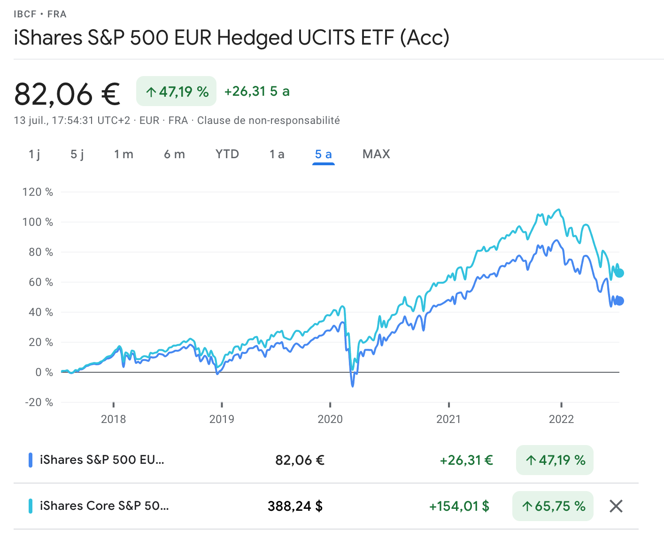This screenshot has width=664, height=538.
Task: Click the dark blue chart endpoint dot
Action: pos(619,301)
